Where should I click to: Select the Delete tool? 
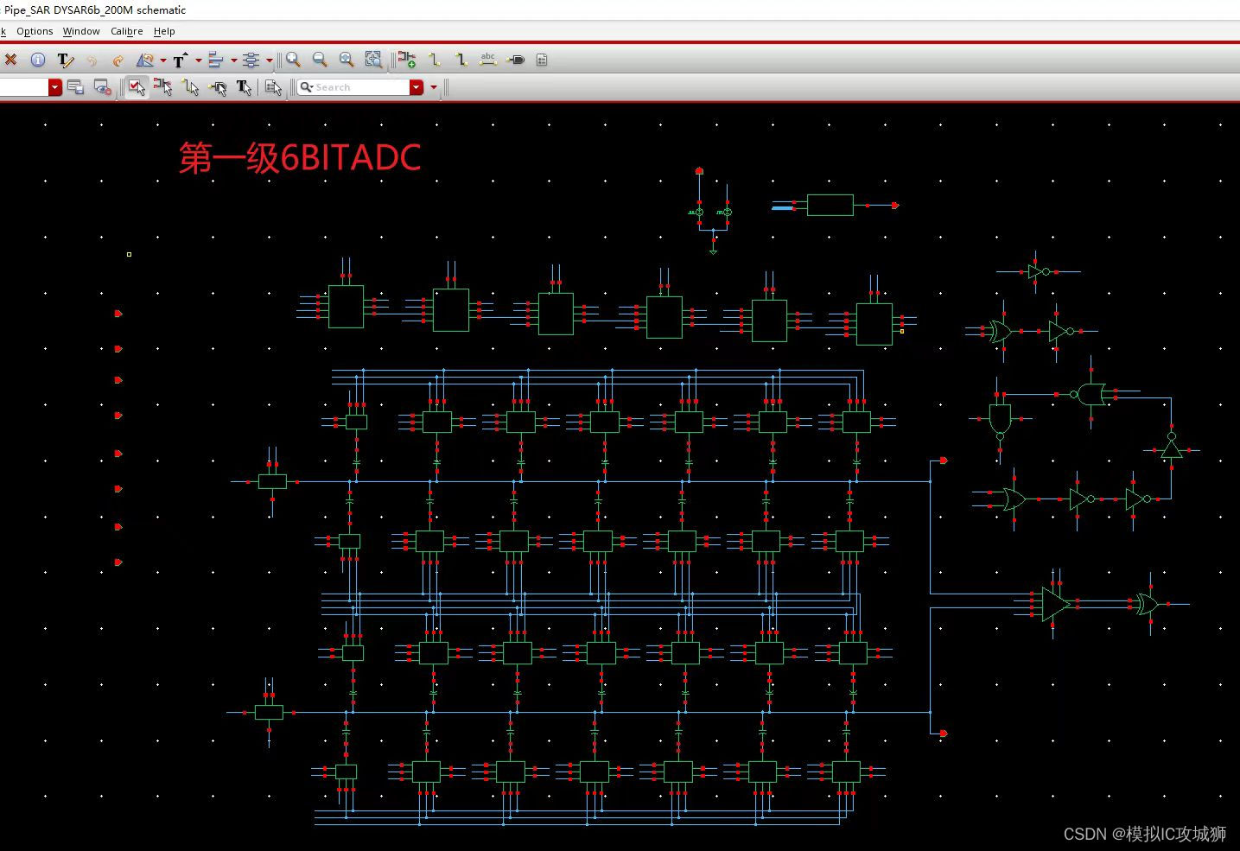(10, 60)
